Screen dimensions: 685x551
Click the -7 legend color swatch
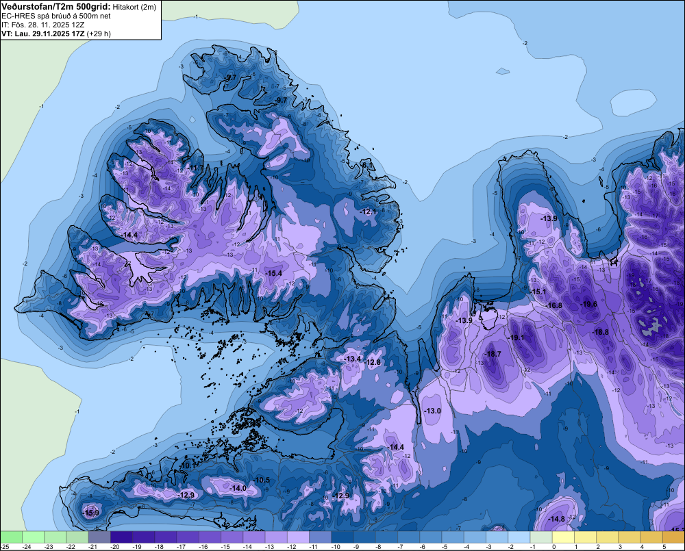(x=409, y=537)
